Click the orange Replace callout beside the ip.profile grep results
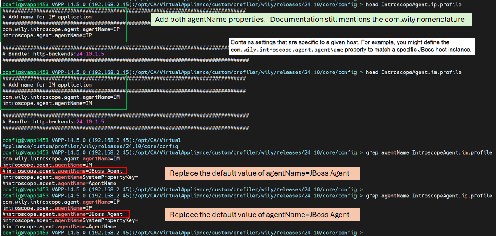Viewport: 496px width, 236px height. 262,215
